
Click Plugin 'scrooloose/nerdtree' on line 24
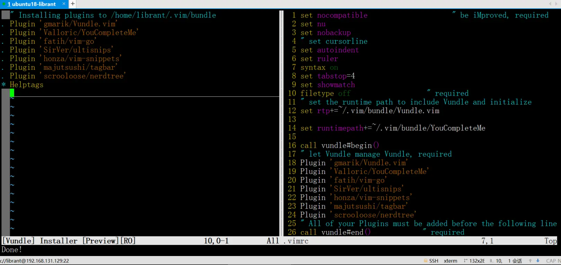tap(358, 215)
